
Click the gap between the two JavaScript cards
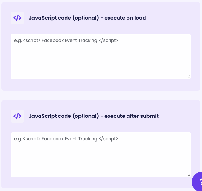pos(101,95)
